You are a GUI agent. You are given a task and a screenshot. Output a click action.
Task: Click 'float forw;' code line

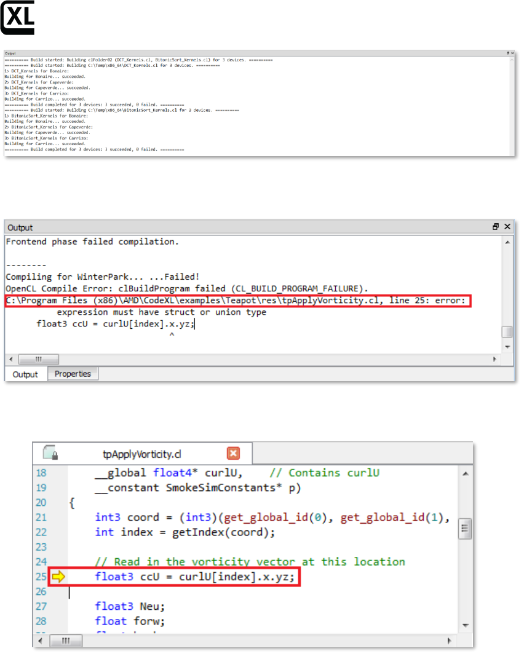[130, 621]
